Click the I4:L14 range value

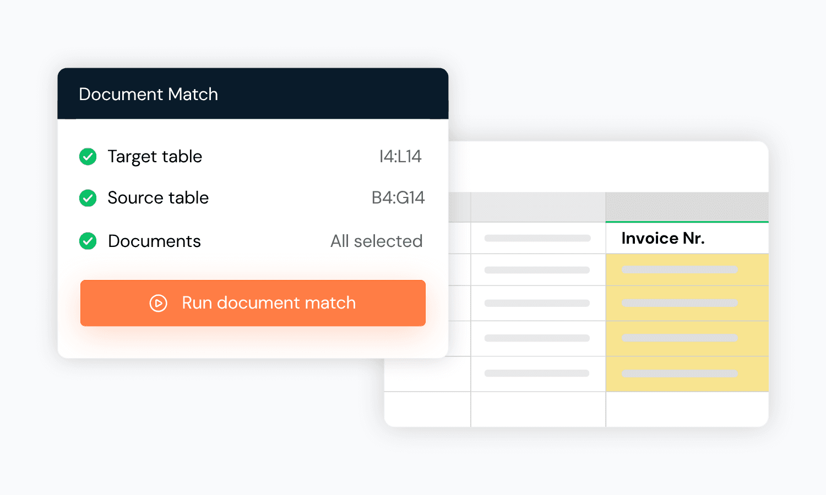coord(400,157)
